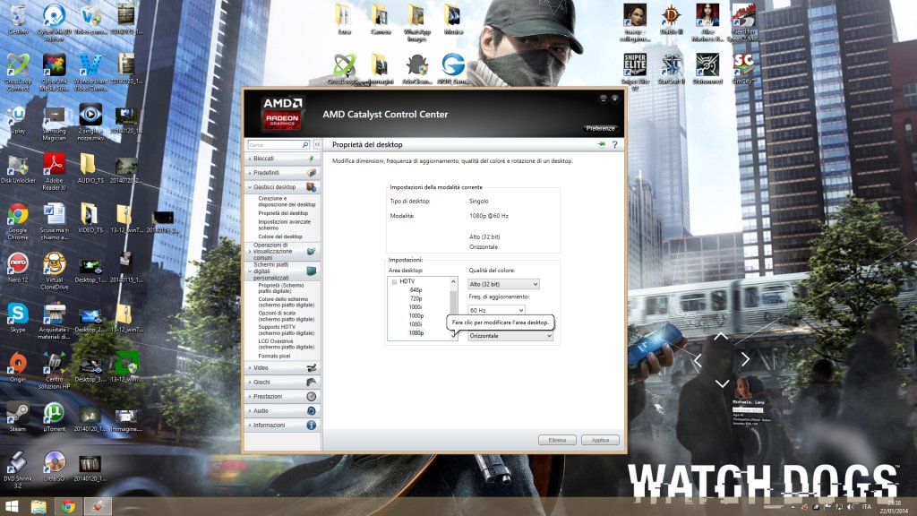
Task: Open the Qualità del colore dropdown
Action: click(x=503, y=284)
